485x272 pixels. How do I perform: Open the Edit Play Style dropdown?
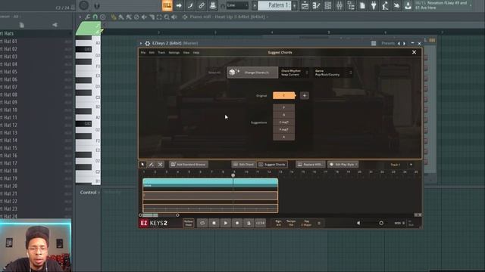tap(343, 165)
